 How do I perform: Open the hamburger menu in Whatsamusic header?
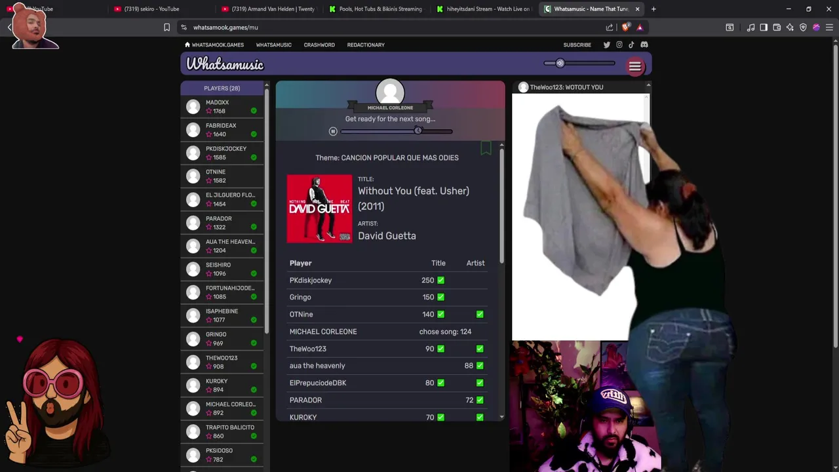[x=634, y=66]
